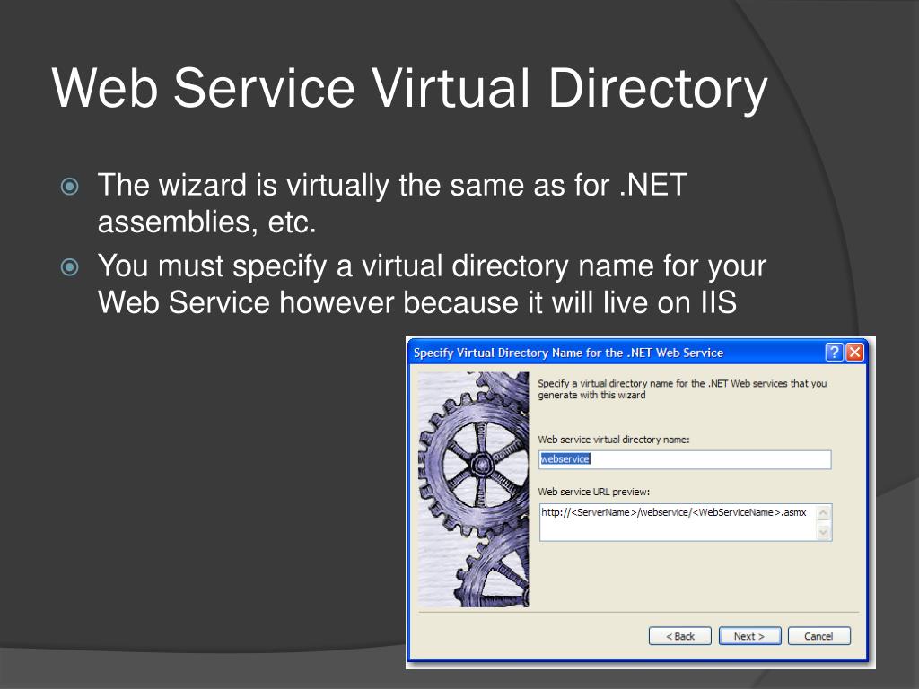
Task: Click the 'Web service virtual directory name:' label
Action: (614, 440)
